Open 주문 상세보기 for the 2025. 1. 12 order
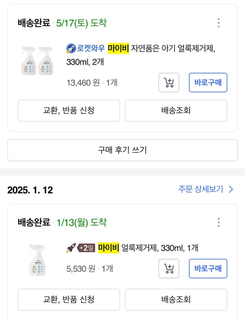The height and width of the screenshot is (319, 245). coord(201,189)
